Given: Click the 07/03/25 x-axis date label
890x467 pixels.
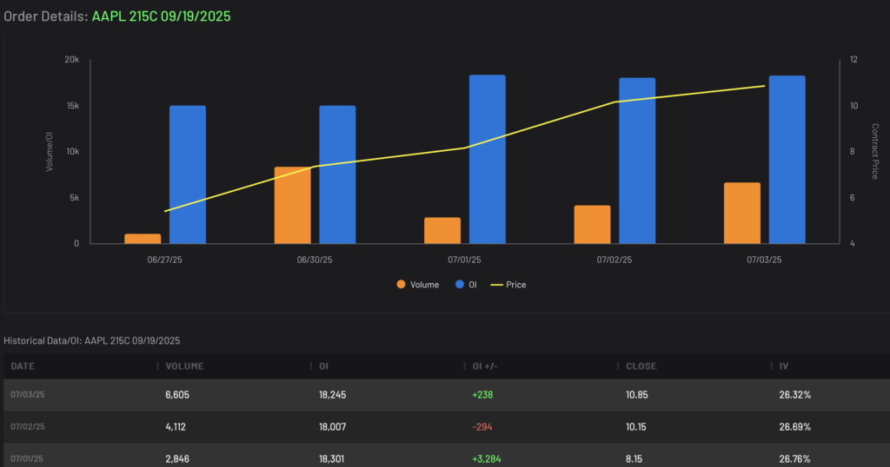Looking at the screenshot, I should pyautogui.click(x=764, y=260).
